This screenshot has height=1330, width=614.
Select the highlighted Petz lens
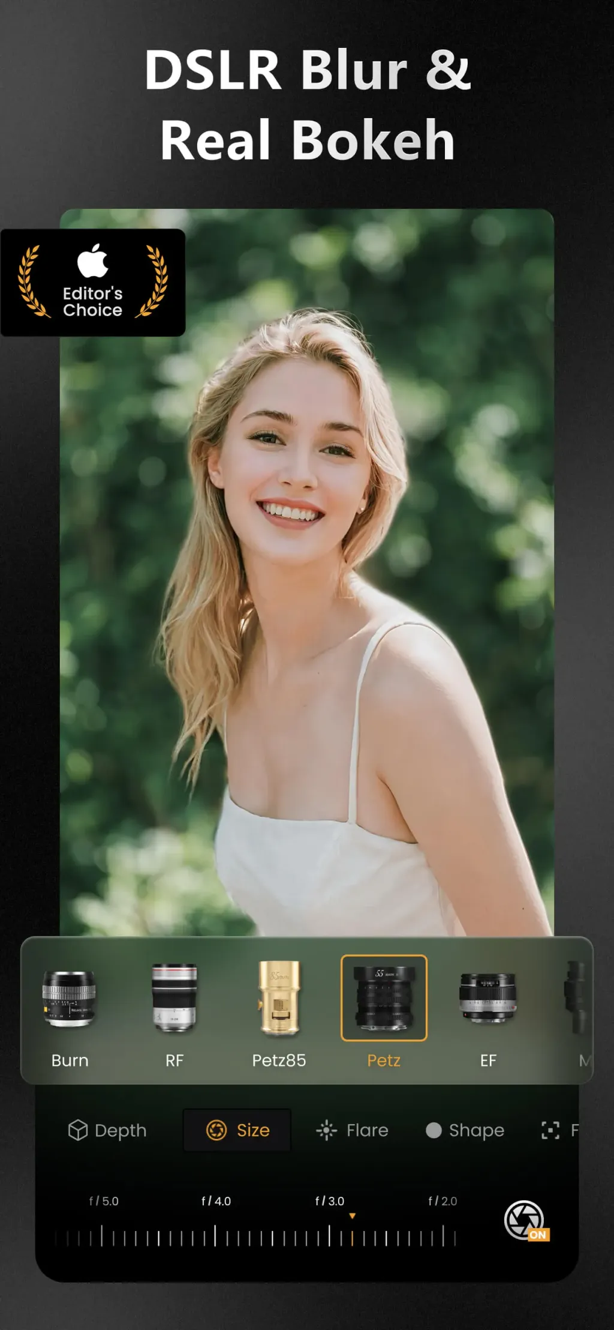[x=384, y=997]
